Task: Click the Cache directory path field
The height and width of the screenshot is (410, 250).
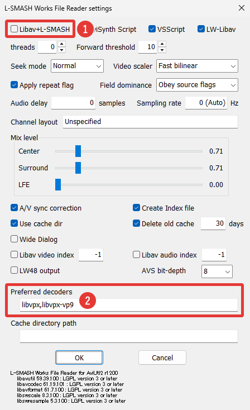Action: coord(129,336)
